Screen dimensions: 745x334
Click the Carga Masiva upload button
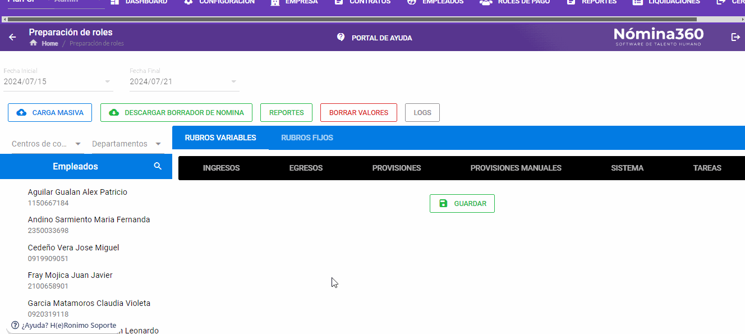click(x=50, y=112)
